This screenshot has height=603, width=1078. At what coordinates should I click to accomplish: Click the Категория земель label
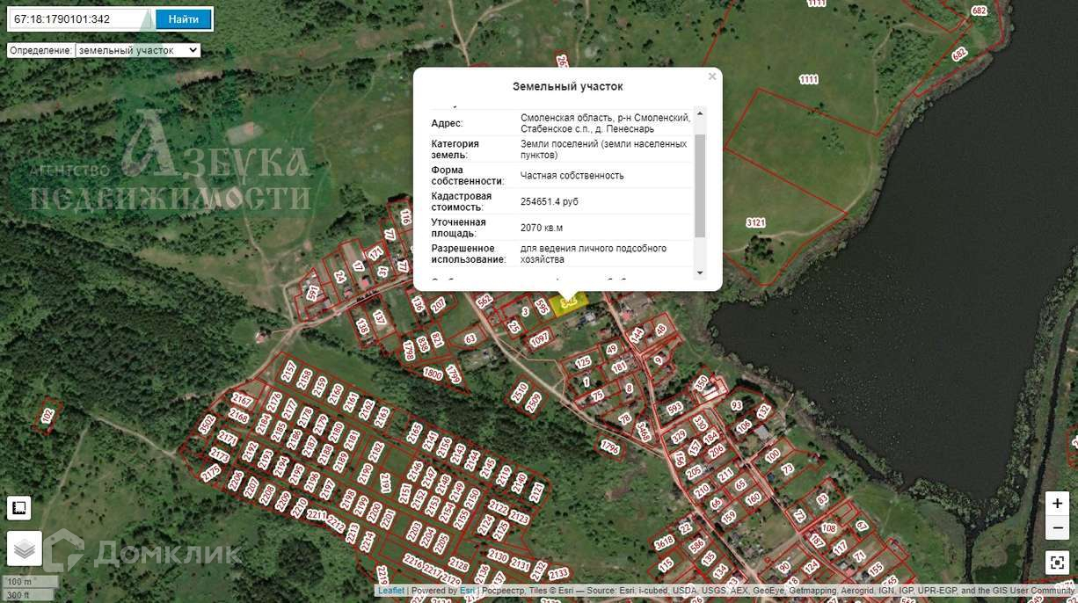point(455,149)
